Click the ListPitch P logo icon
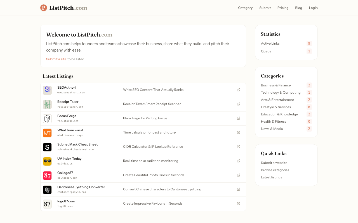This screenshot has width=358, height=223. tap(44, 8)
